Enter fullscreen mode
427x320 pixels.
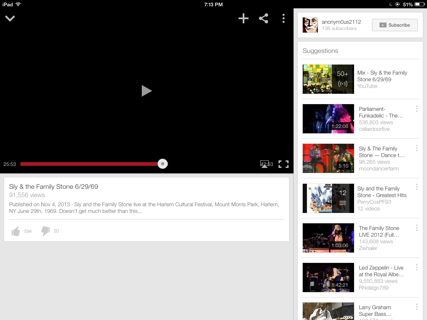pyautogui.click(x=284, y=164)
